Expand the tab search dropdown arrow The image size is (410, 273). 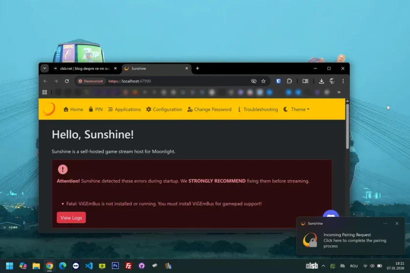(45, 68)
